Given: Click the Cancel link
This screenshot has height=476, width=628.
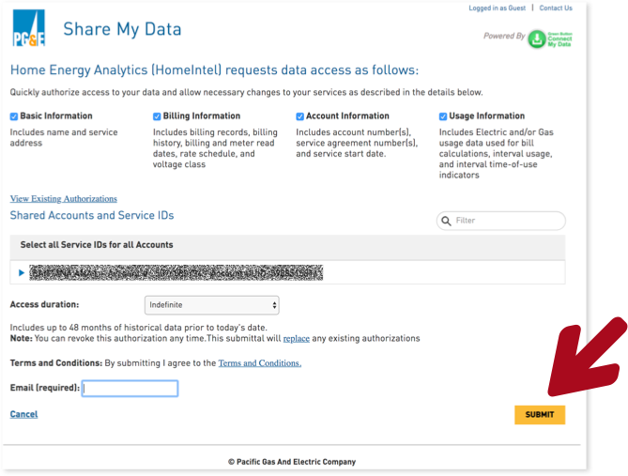Looking at the screenshot, I should [x=23, y=414].
